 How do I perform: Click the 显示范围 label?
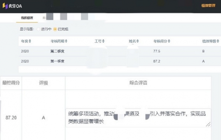pyautogui.click(x=27, y=29)
